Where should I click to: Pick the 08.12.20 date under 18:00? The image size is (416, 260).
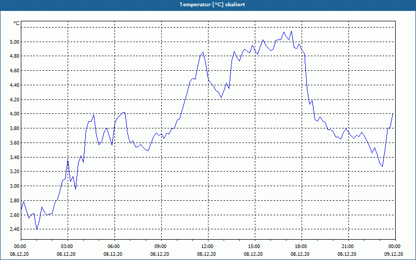click(300, 254)
